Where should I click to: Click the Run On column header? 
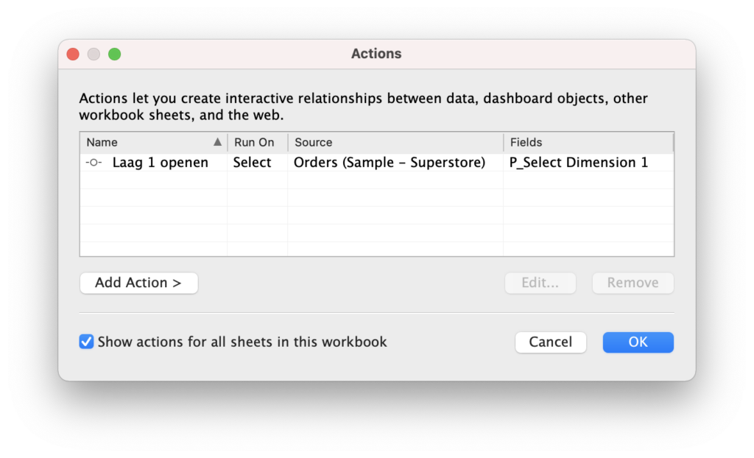pos(254,142)
